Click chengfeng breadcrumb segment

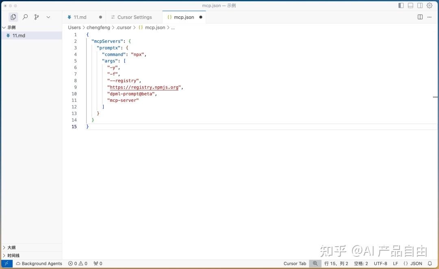[98, 27]
